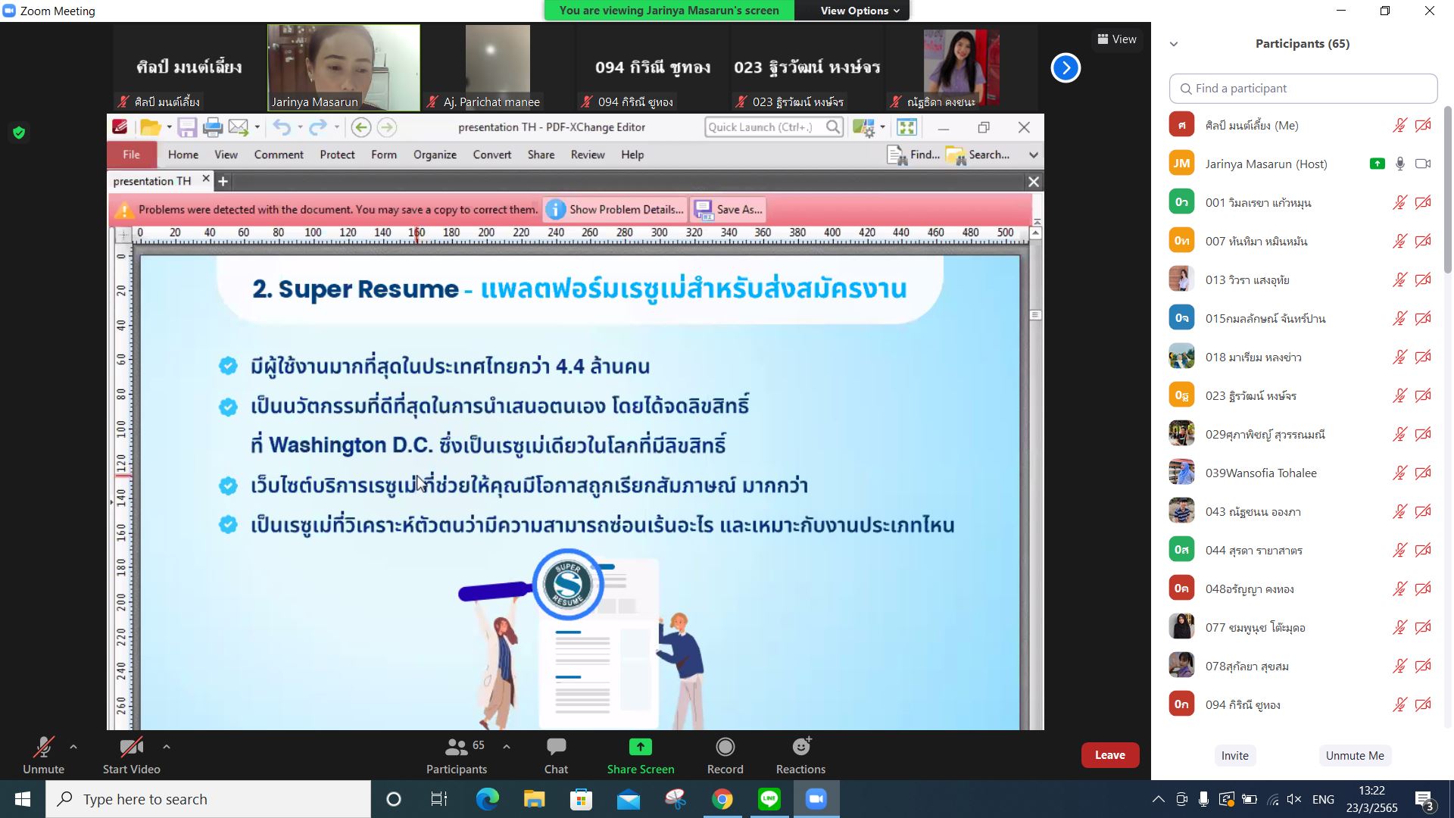Undo icon in PDF-XChange toolbar

(282, 127)
